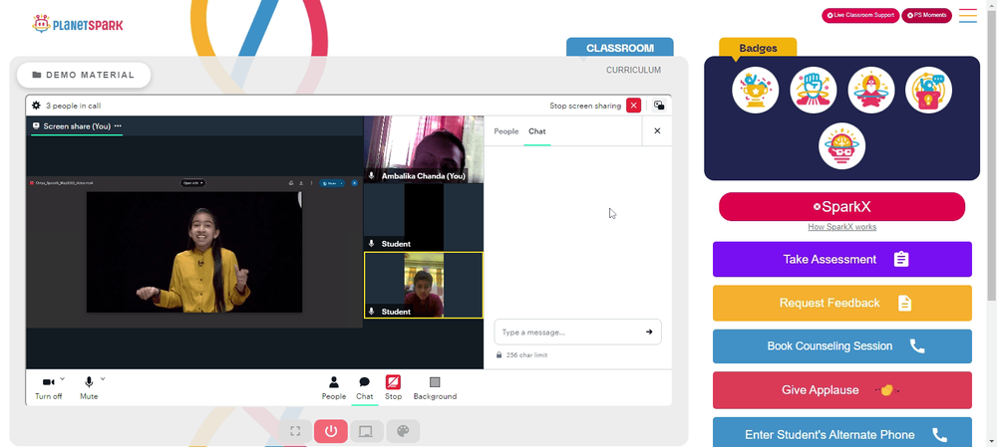Expand microphone options chevron

(x=103, y=379)
